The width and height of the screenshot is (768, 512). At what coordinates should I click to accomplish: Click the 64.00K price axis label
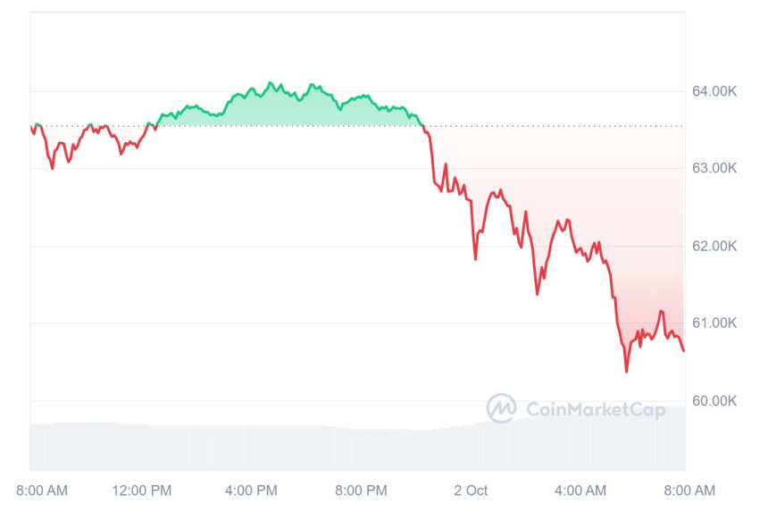[714, 91]
